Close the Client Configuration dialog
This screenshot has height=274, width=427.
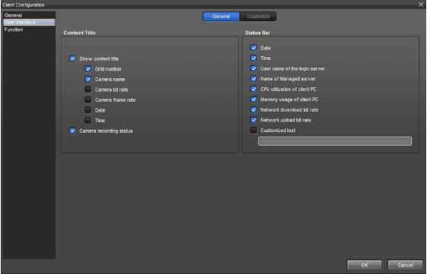(x=421, y=5)
